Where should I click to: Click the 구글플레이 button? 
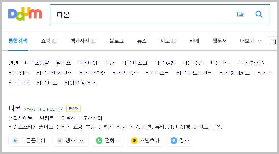(29, 141)
